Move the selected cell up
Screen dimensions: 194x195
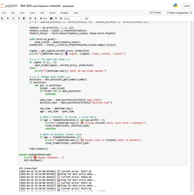pyautogui.click(x=30, y=18)
